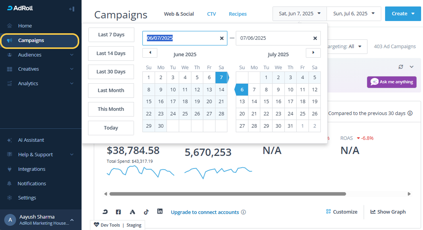The height and width of the screenshot is (230, 423).
Task: Click the horizontal scrollbar under the metrics
Action: coord(227,194)
